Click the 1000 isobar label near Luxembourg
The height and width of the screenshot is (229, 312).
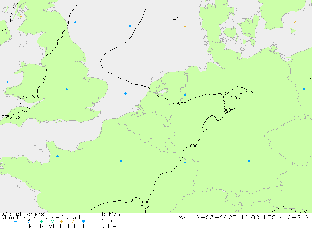click(x=193, y=146)
